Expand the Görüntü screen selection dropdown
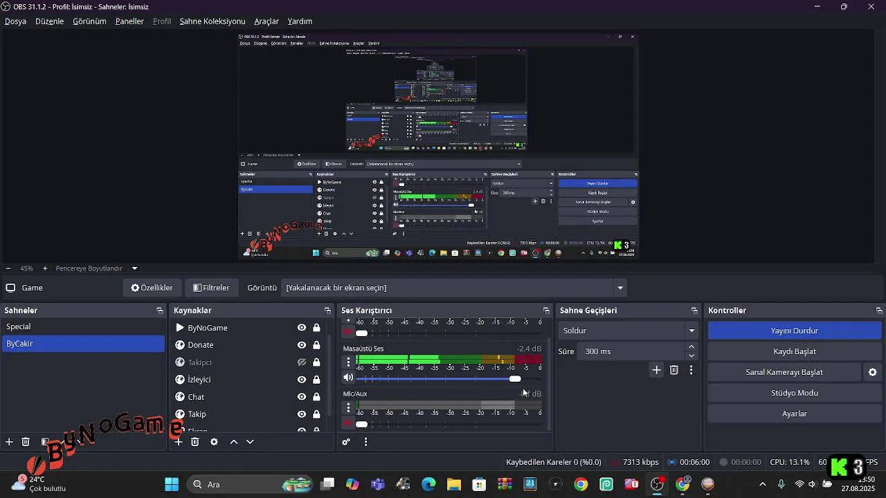Screen dimensions: 886x498 [x=620, y=288]
